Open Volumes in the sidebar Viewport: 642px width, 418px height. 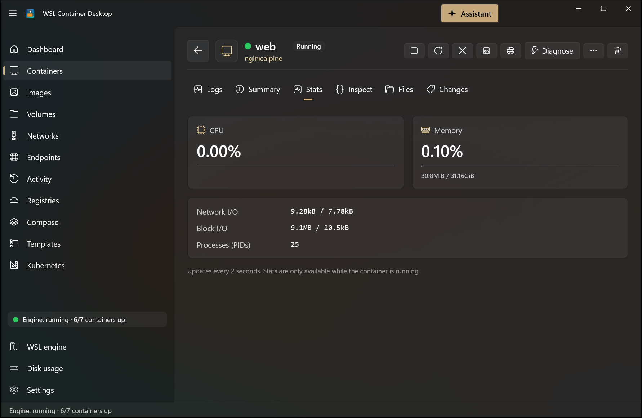point(87,114)
